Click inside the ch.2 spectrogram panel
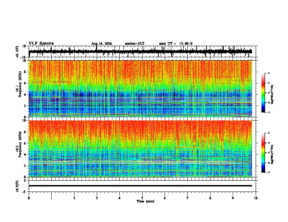 pyautogui.click(x=140, y=149)
